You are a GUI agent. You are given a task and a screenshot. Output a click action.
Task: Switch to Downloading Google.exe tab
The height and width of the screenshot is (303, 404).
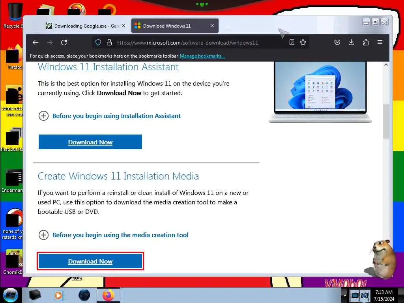coord(85,26)
